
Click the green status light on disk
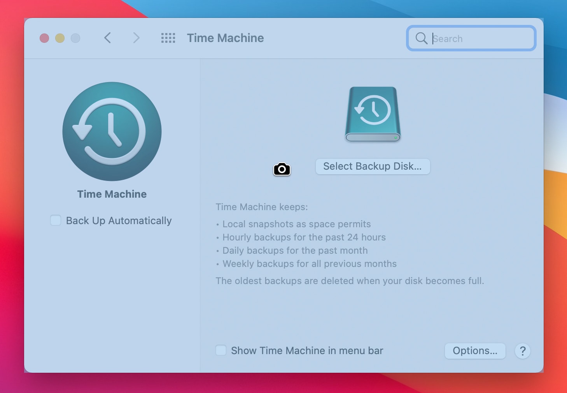(395, 137)
